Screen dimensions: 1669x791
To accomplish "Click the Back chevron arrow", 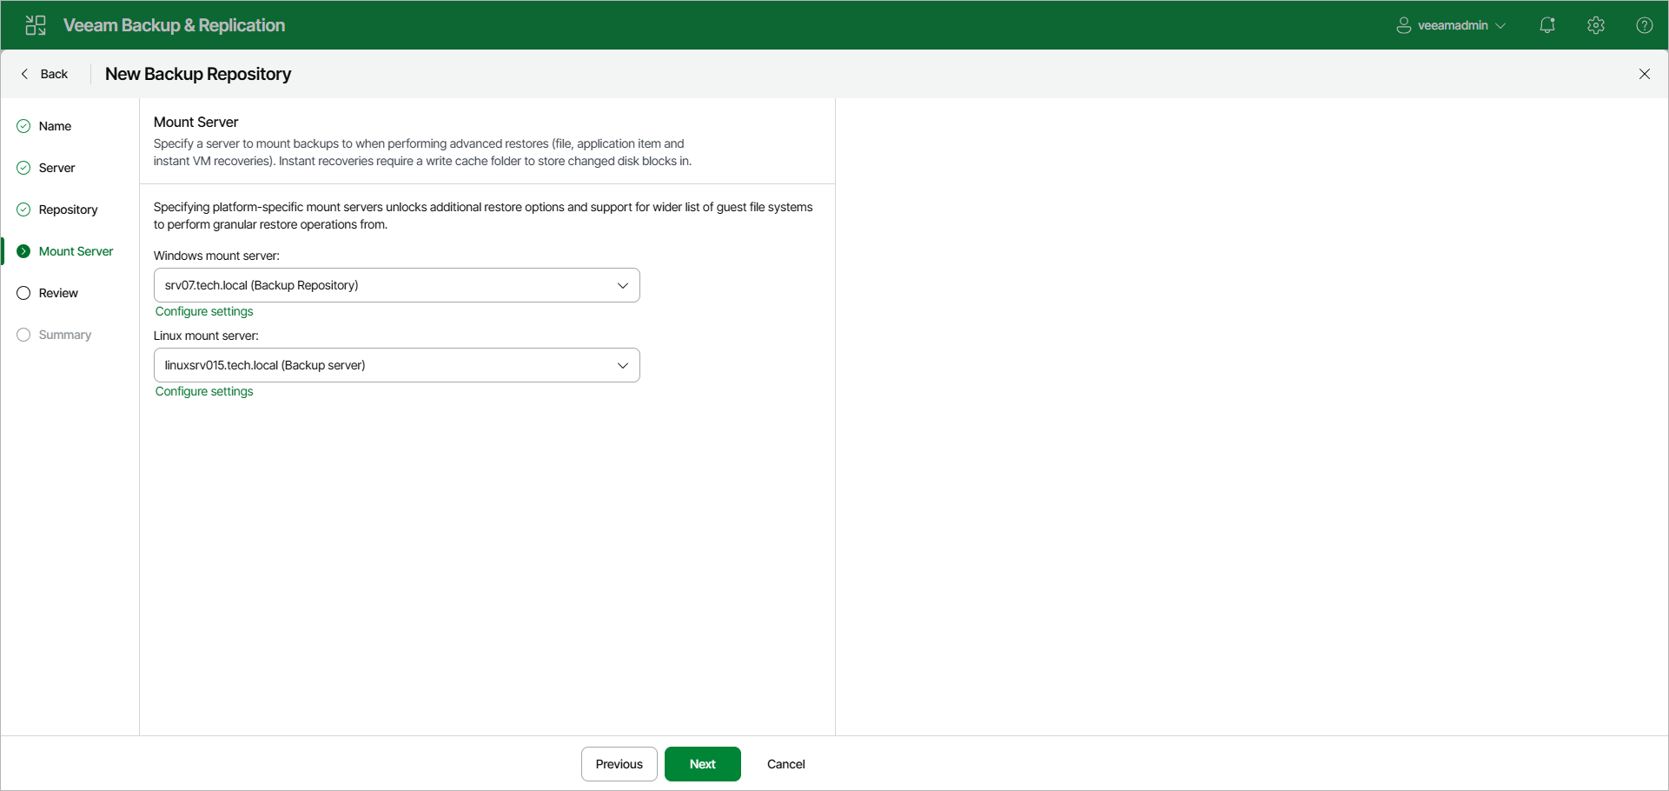I will 25,74.
